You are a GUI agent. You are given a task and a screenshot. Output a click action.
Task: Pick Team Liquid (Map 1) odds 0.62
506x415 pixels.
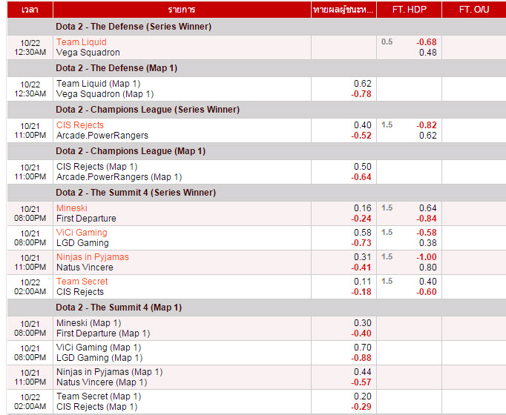[362, 84]
